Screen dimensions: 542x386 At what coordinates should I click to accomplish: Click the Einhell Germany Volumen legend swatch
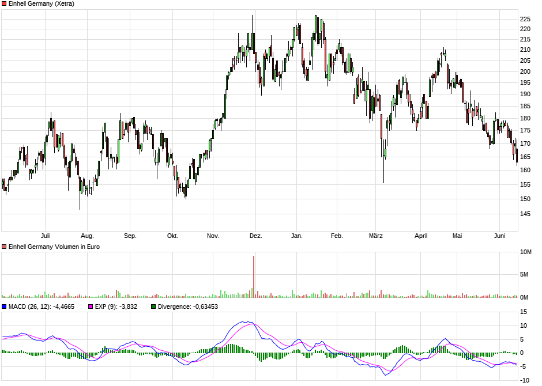coord(5,246)
